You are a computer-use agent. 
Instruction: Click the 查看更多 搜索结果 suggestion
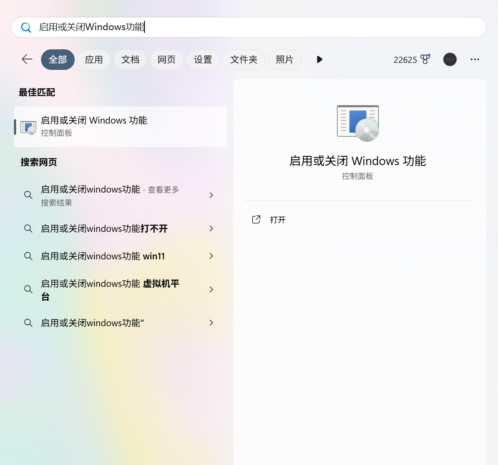pyautogui.click(x=110, y=195)
